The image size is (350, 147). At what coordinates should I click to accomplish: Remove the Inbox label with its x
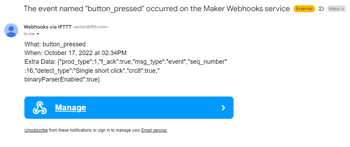coord(343,9)
